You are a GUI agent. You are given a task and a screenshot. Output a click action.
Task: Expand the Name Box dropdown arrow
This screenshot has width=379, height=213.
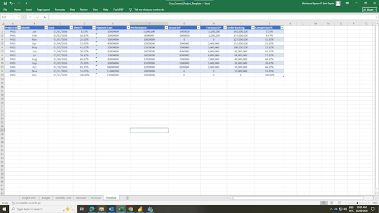click(x=18, y=17)
